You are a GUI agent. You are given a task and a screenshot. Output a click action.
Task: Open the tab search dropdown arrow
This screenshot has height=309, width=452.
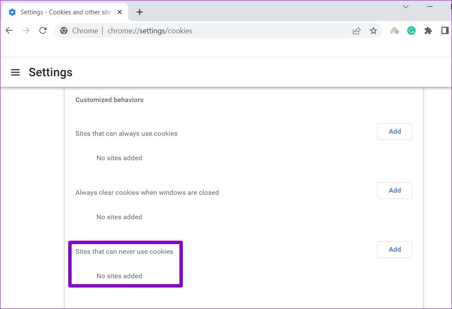click(406, 7)
